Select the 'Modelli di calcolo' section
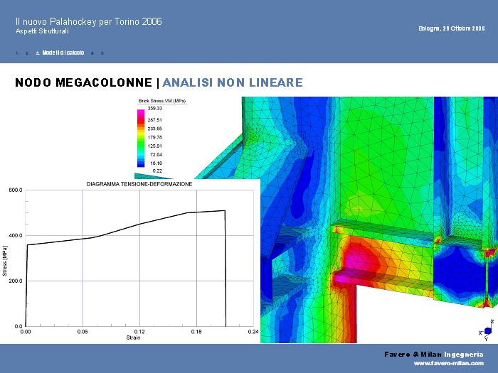Image resolution: width=498 pixels, height=373 pixels. 63,53
